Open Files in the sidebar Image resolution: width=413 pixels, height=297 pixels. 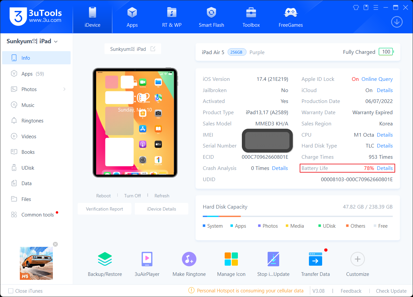click(x=36, y=199)
